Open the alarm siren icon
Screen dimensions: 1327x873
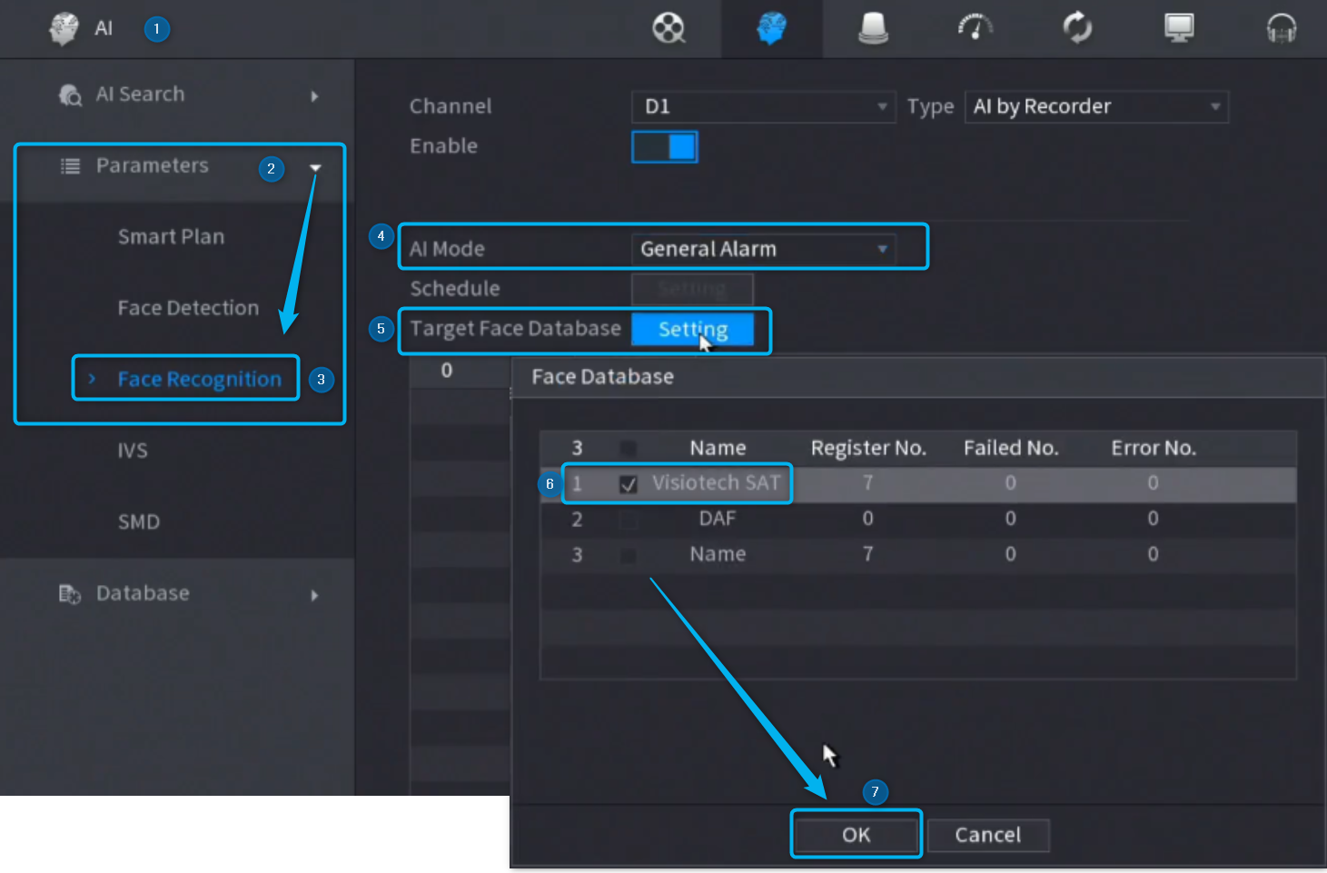tap(873, 28)
